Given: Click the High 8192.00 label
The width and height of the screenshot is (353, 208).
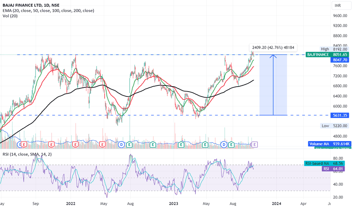Looking at the screenshot, I should pyautogui.click(x=334, y=49).
